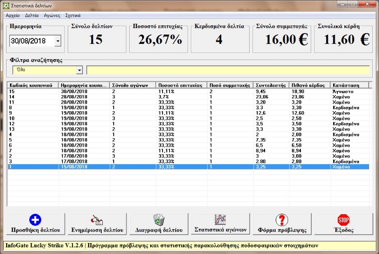
Task: Click the app icon in the title bar
Action: 5,5
